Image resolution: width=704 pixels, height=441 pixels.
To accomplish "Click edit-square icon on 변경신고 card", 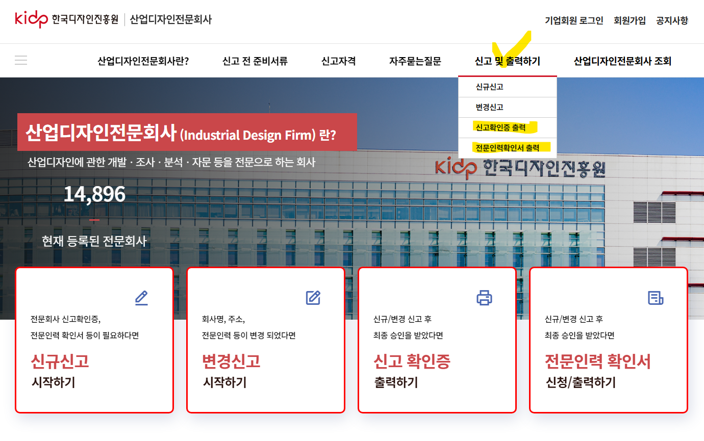I will point(313,298).
